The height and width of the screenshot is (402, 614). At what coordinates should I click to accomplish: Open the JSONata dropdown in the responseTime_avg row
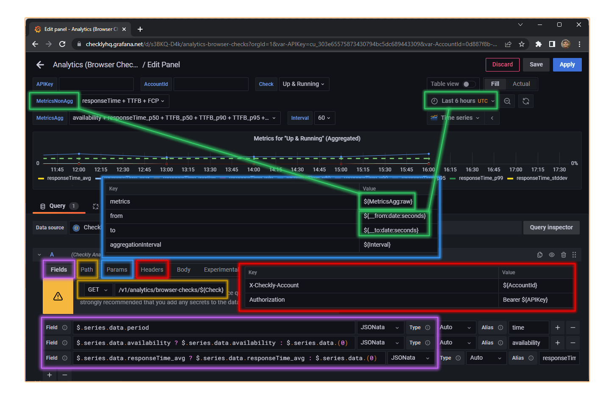click(410, 358)
